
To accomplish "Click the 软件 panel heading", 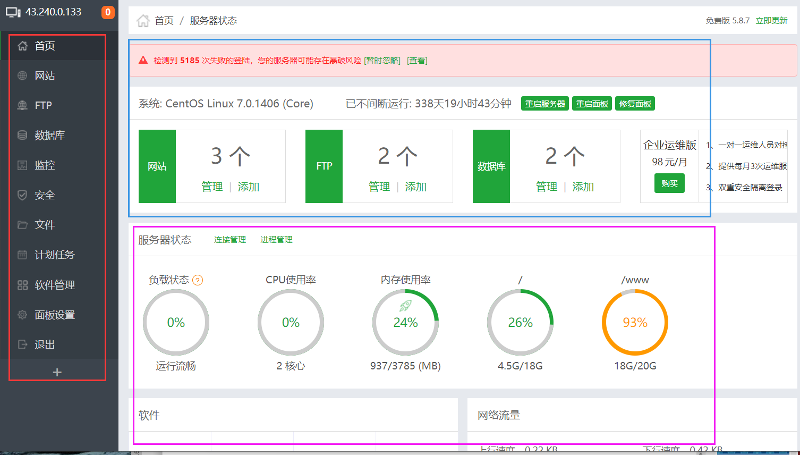I will coord(149,415).
